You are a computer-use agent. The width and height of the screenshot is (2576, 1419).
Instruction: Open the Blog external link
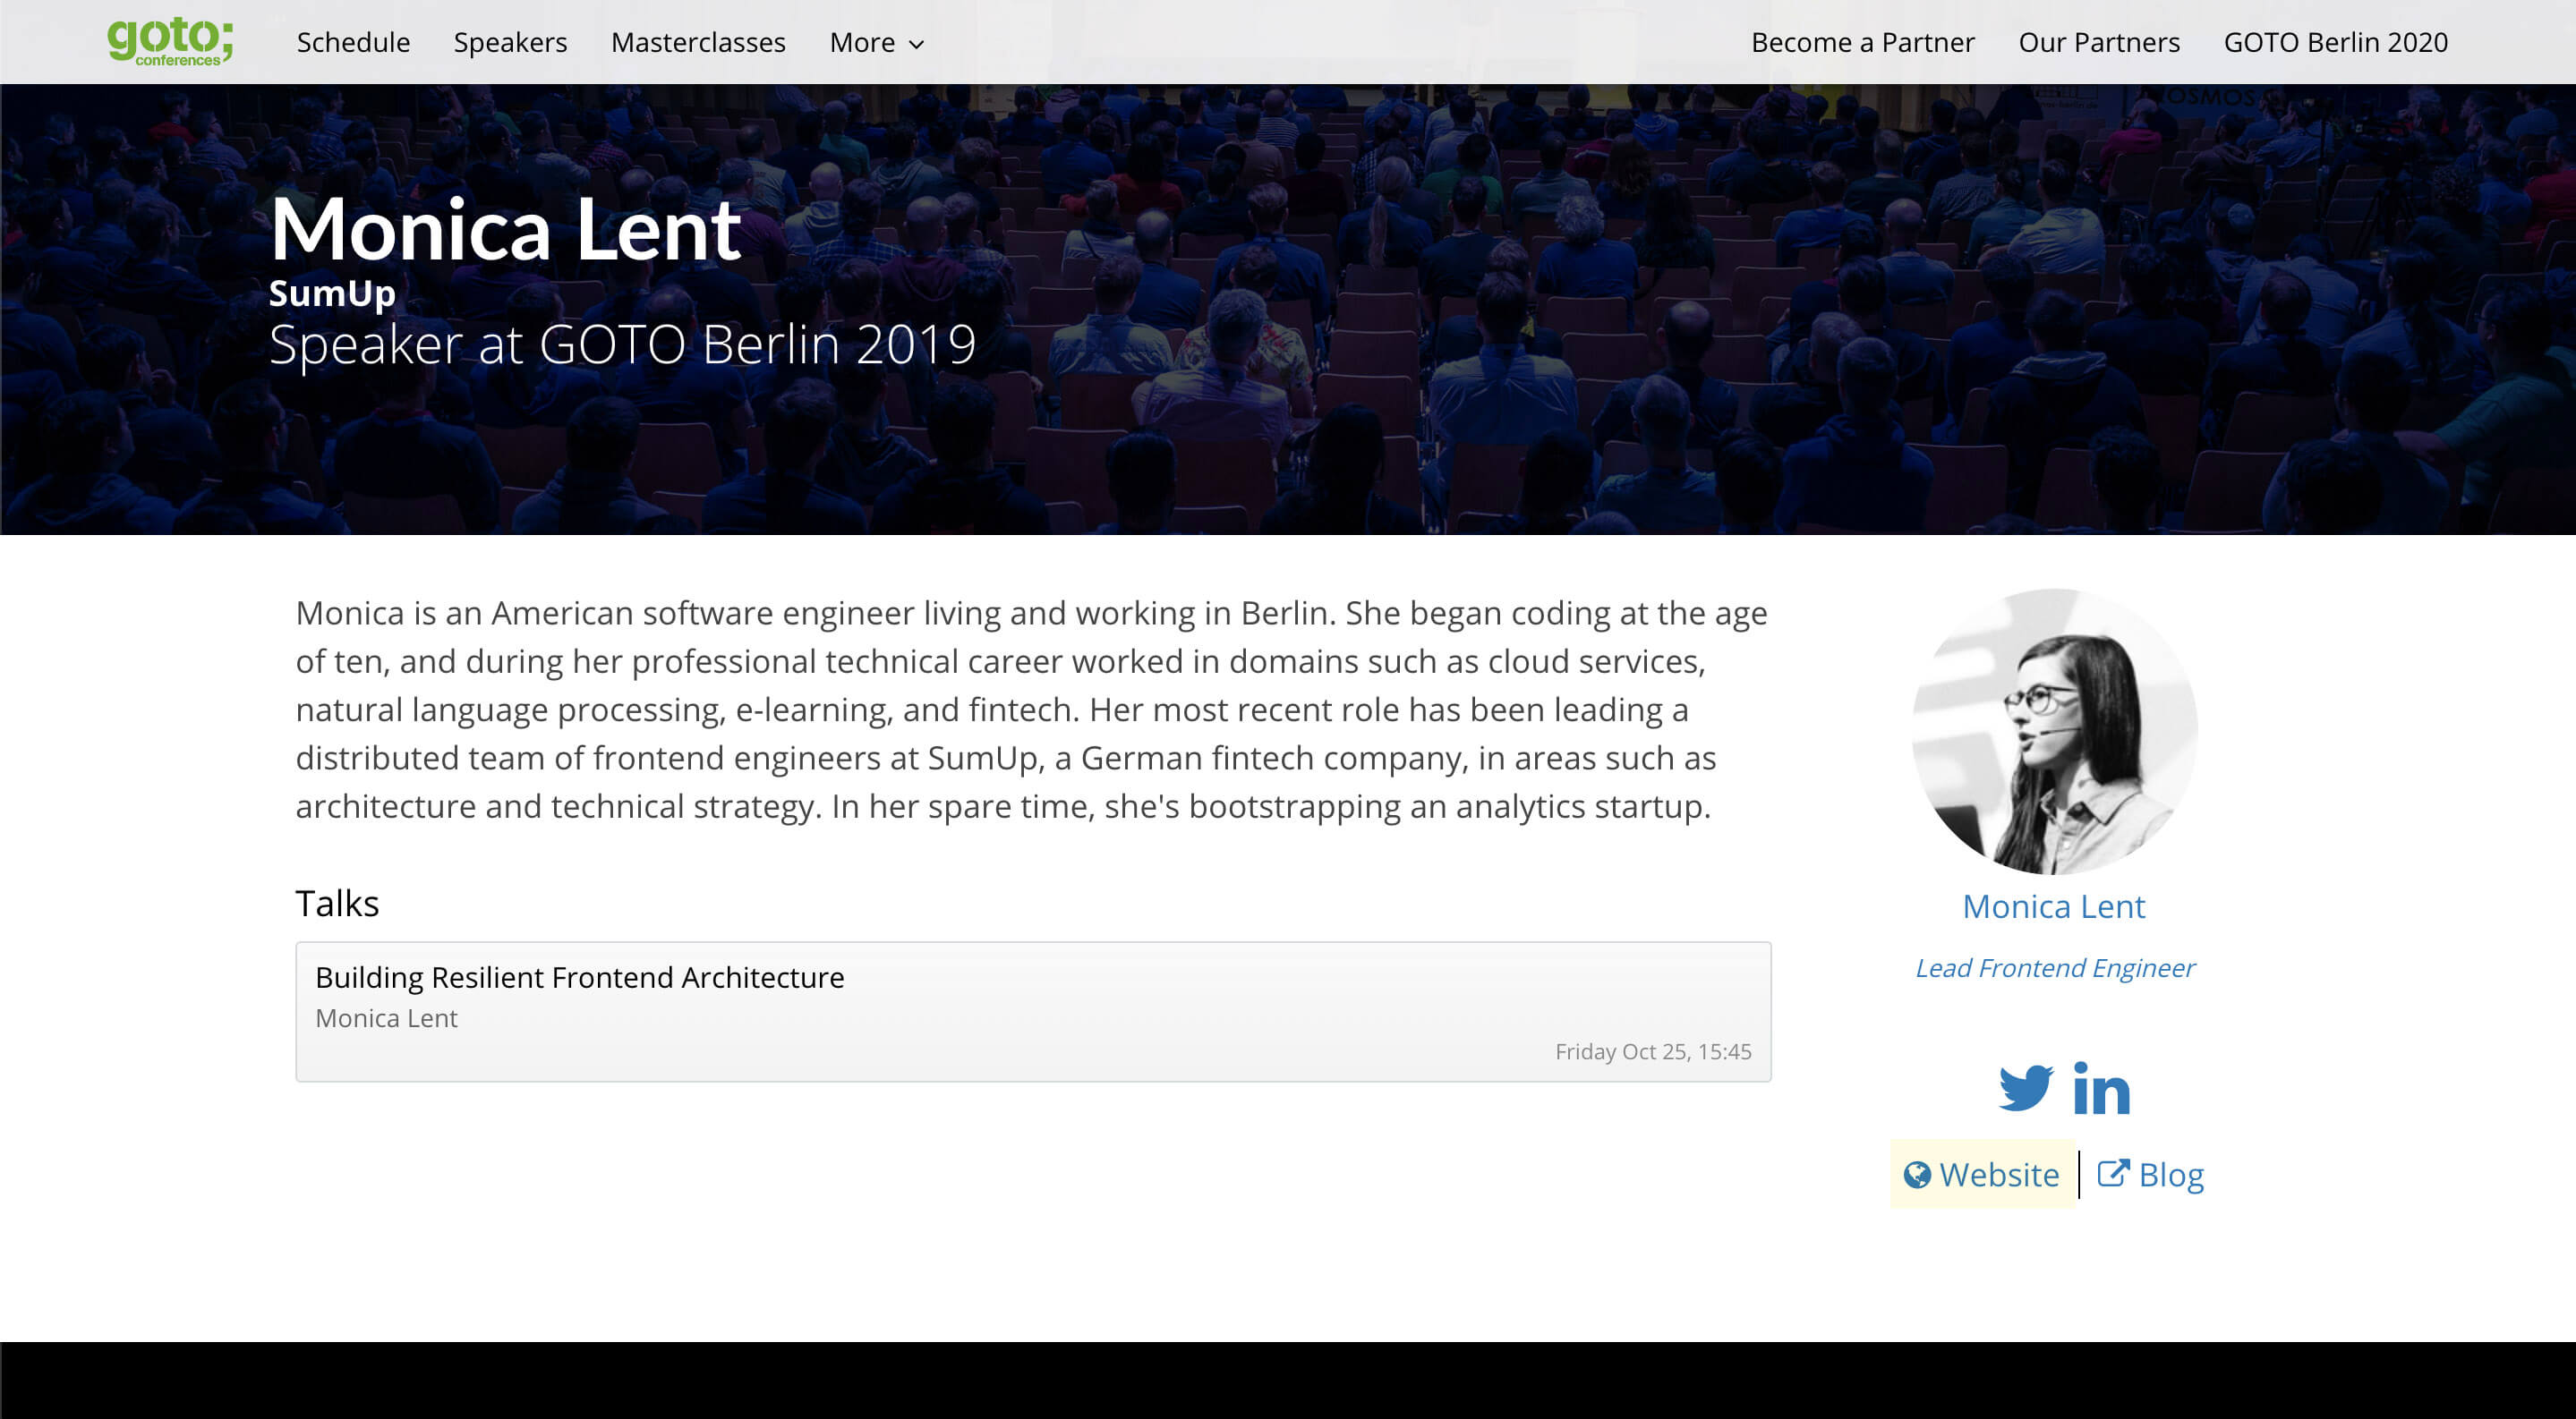tap(2151, 1174)
